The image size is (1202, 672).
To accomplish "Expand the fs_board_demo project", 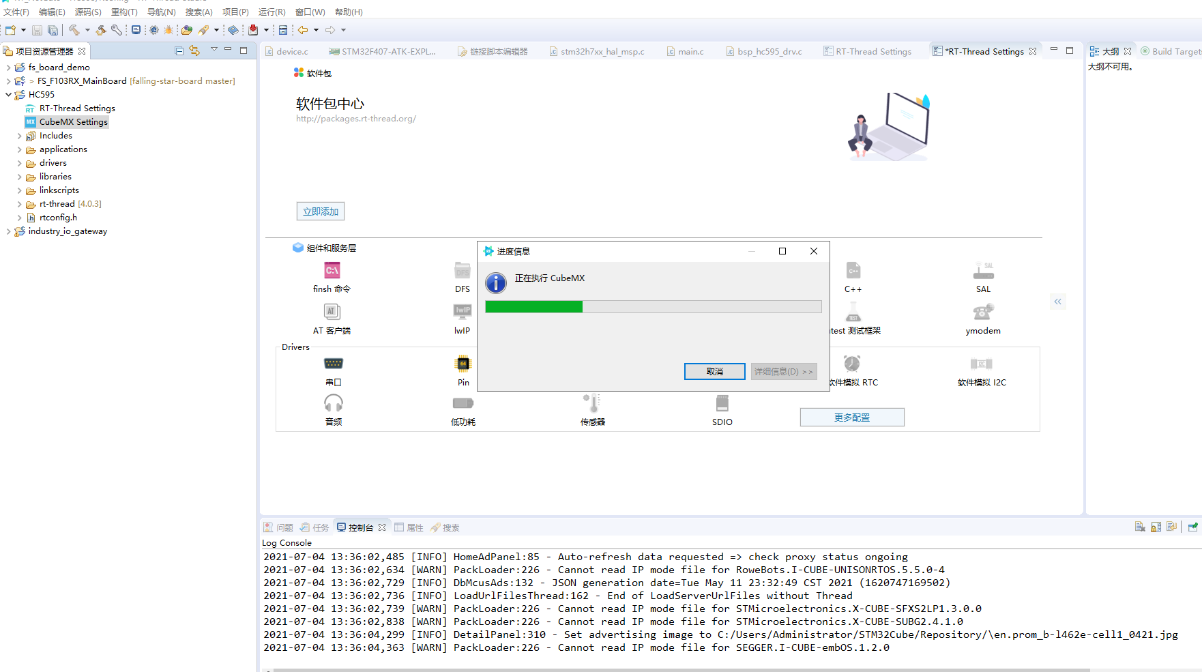I will 8,68.
